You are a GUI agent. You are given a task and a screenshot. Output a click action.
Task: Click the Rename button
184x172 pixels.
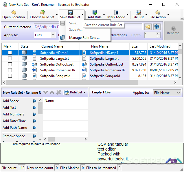[173, 31]
